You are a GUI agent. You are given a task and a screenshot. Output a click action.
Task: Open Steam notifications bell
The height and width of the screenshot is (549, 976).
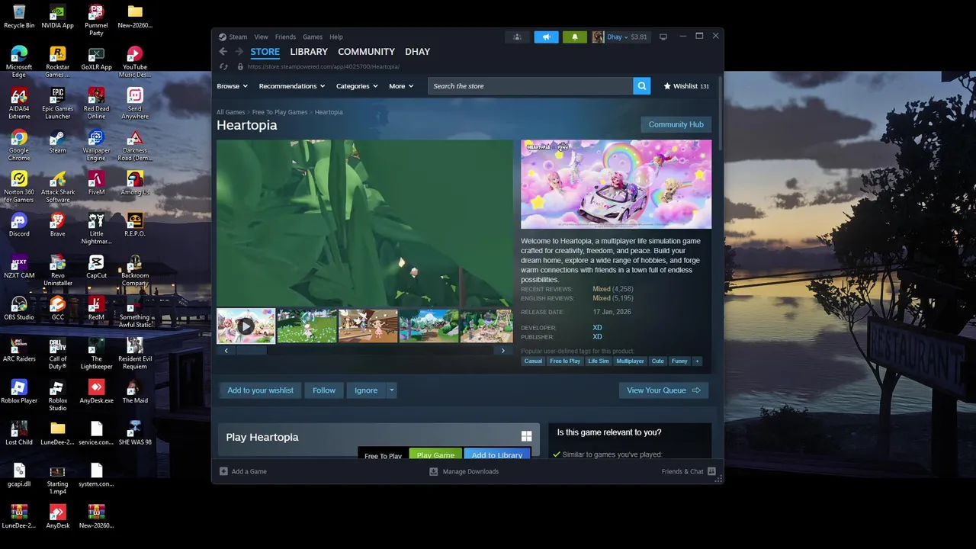[x=575, y=37]
